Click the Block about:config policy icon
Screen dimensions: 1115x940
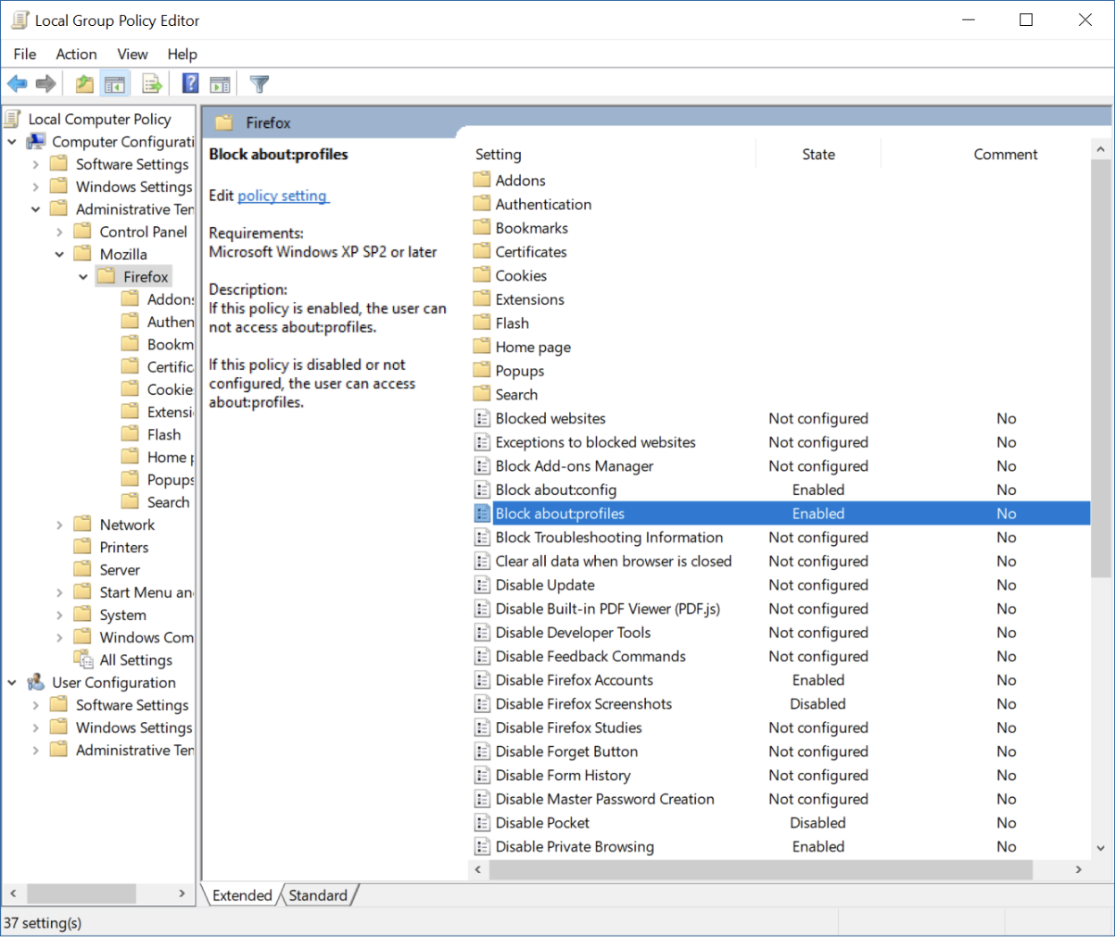click(x=482, y=490)
